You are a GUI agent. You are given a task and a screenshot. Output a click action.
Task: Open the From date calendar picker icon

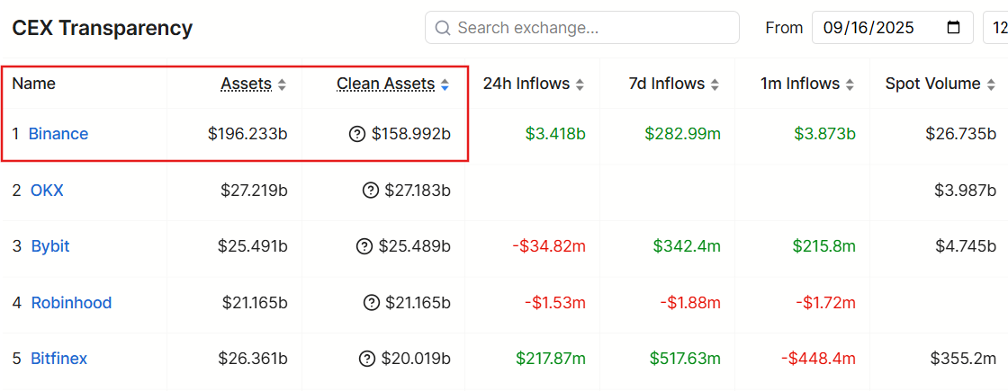[954, 28]
